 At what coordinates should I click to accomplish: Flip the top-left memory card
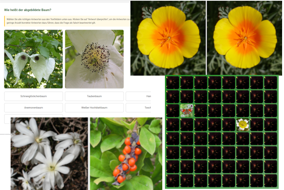[x=173, y=82]
